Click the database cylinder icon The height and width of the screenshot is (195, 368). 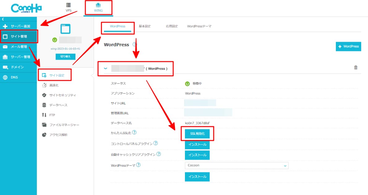click(44, 105)
